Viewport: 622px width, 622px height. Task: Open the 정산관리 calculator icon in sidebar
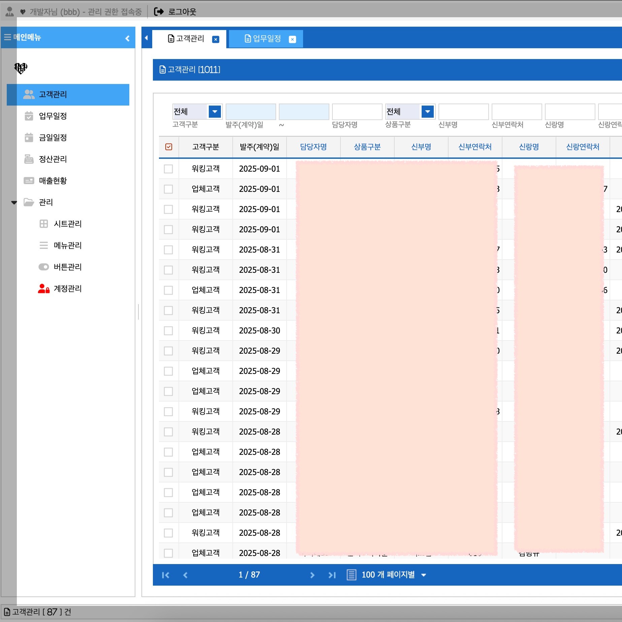(29, 159)
